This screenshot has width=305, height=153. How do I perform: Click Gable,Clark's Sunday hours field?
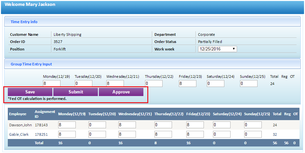(253, 134)
